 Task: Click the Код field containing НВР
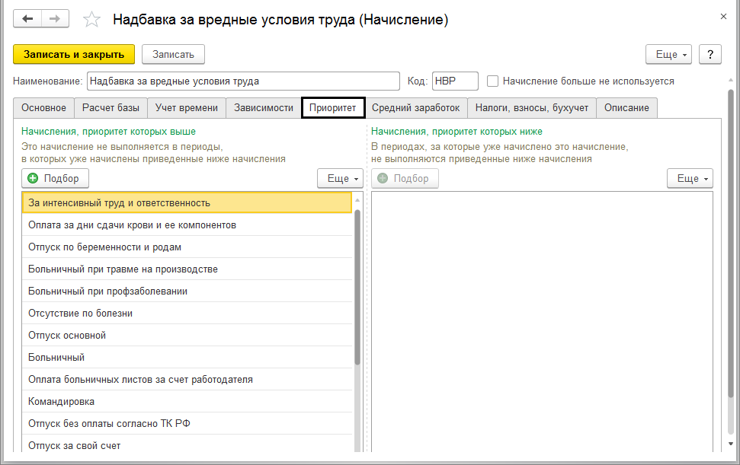[x=454, y=81]
